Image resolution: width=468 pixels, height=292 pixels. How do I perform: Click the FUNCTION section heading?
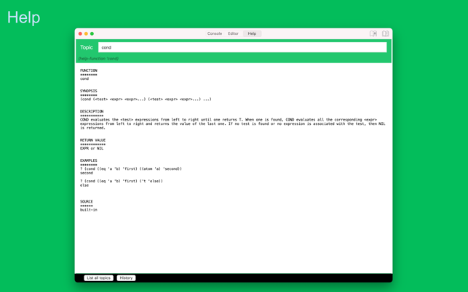click(89, 70)
